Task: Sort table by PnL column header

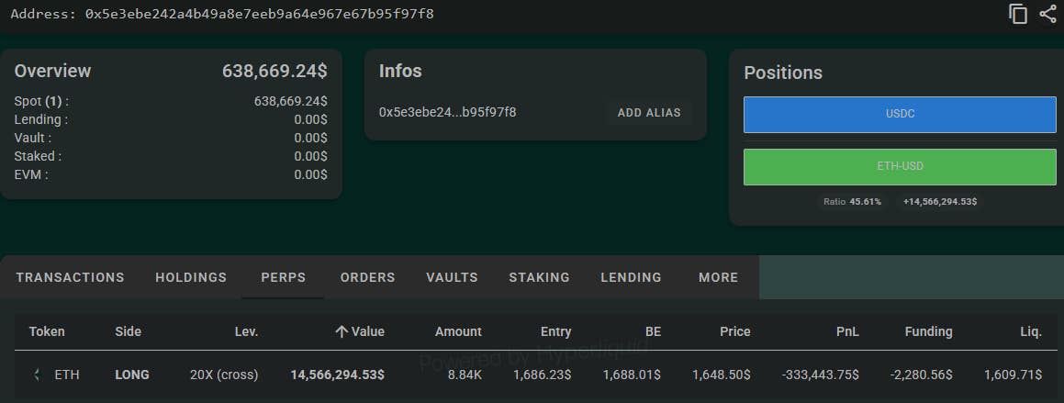Action: coord(847,331)
